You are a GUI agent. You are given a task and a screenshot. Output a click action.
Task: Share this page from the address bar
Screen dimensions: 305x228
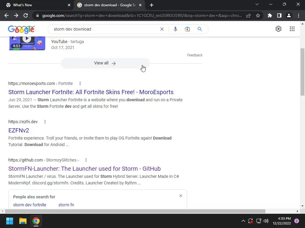(248, 15)
